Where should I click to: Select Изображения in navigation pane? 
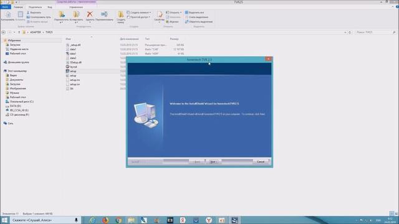pos(18,88)
